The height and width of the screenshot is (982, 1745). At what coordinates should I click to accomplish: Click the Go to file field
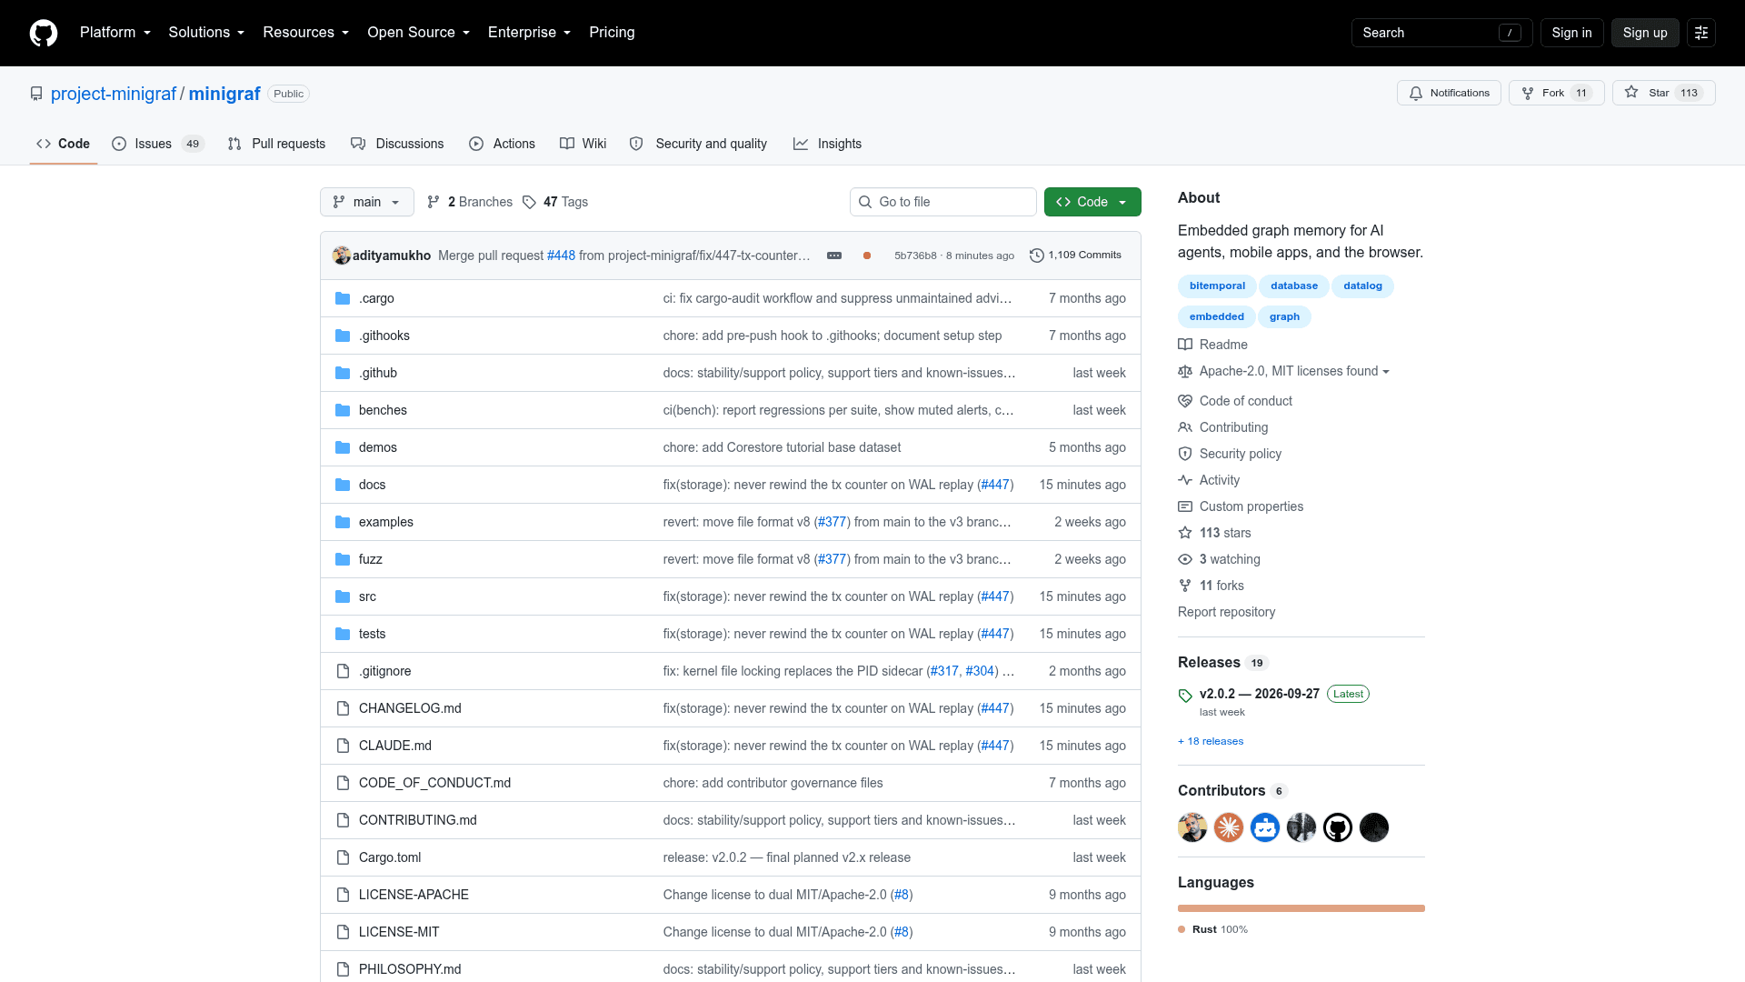tap(943, 202)
